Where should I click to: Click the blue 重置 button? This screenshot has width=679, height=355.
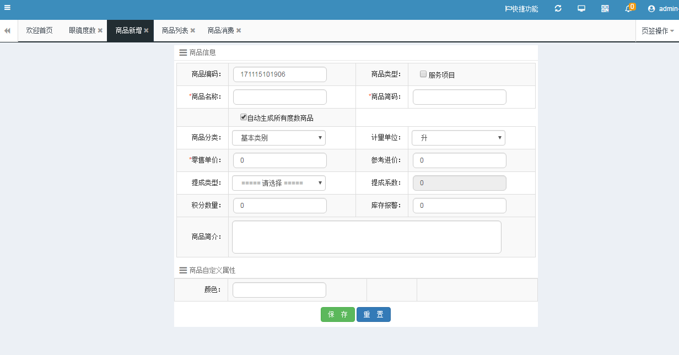pyautogui.click(x=373, y=315)
